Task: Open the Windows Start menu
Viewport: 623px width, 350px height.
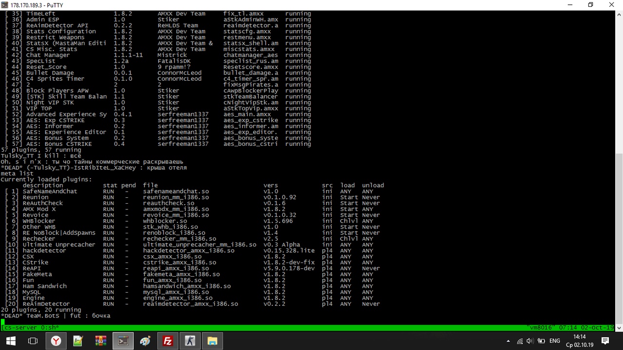Action: pyautogui.click(x=11, y=341)
